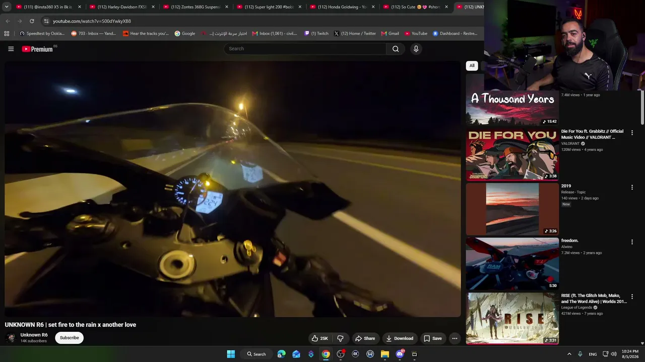Play Die For You video thumbnail
The image size is (645, 362).
(x=512, y=154)
